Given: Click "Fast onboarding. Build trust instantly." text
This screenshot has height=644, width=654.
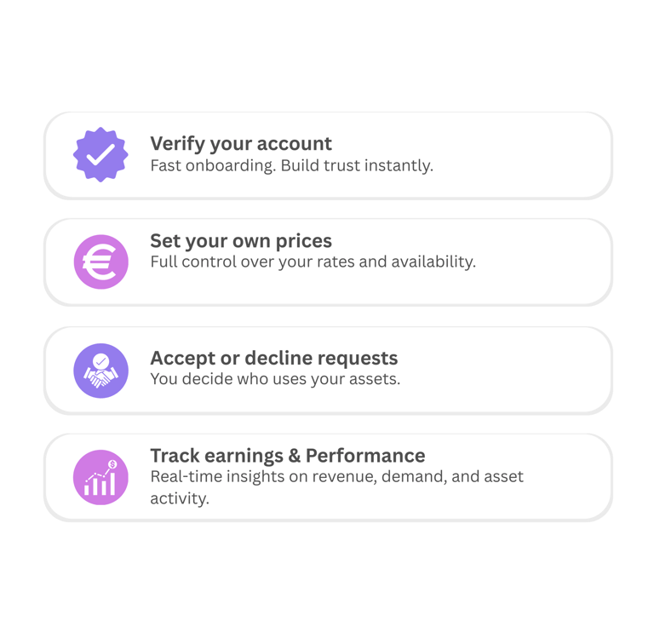Looking at the screenshot, I should point(291,165).
